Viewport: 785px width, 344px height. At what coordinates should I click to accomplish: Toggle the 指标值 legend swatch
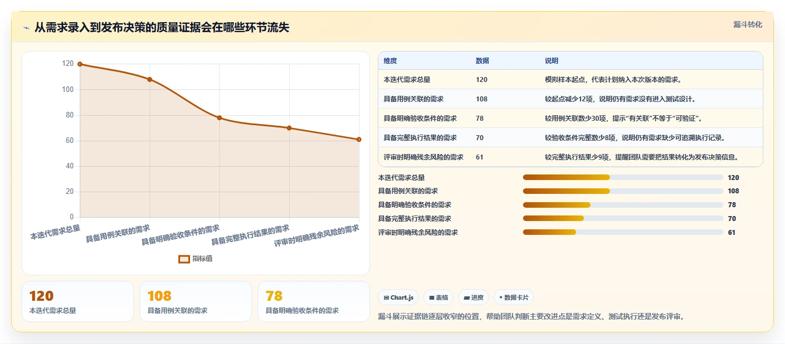[184, 259]
